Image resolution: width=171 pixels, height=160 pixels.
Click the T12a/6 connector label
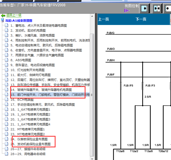pos(120,151)
